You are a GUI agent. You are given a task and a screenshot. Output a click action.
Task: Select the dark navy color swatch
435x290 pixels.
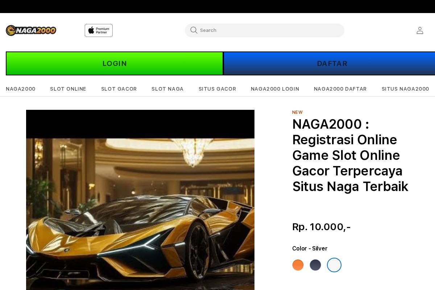[315, 265]
